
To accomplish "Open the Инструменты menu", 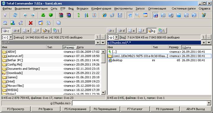I will click(123, 9).
